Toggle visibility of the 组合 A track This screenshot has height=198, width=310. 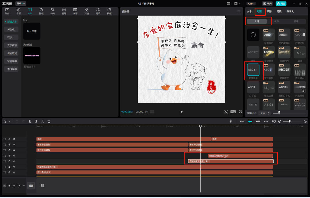[14, 172]
